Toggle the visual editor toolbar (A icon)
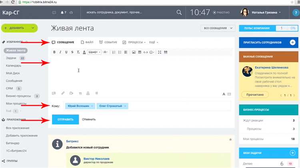The width and height of the screenshot is (300, 168). coord(224,94)
